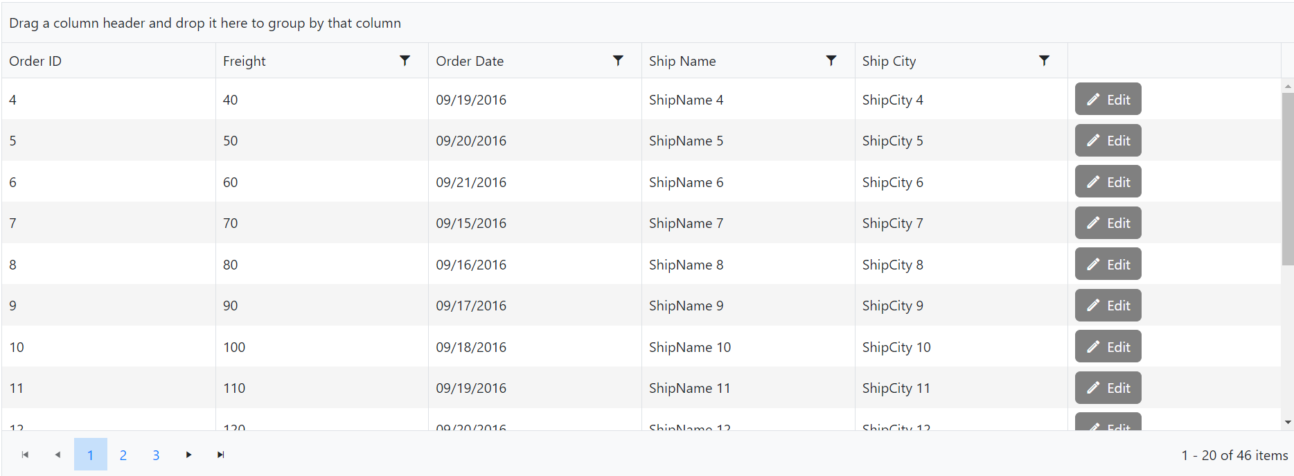Click the grid vertical scrollbar thumb
This screenshot has width=1294, height=476.
point(1288,179)
